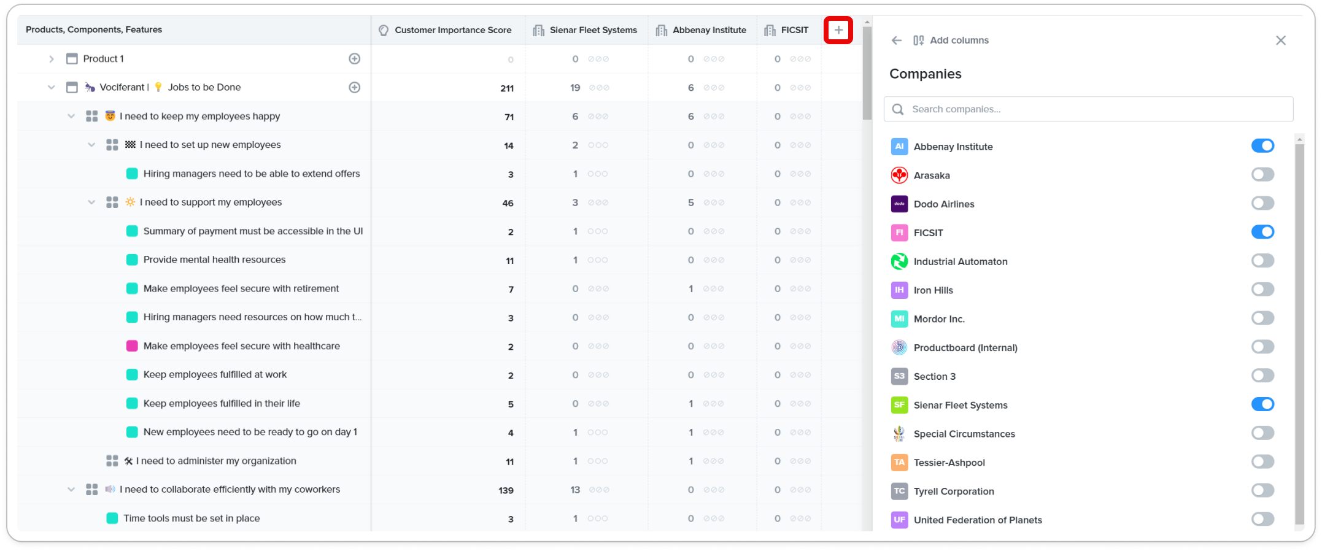Click the Customer Importance Score header icon

point(384,30)
